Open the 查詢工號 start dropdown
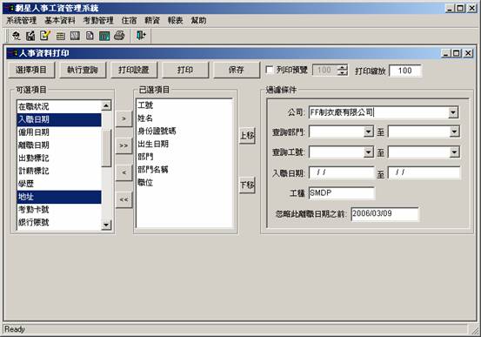481x337 pixels. click(x=369, y=152)
